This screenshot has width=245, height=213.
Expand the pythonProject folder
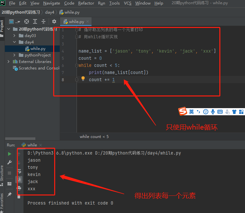[x=14, y=55]
